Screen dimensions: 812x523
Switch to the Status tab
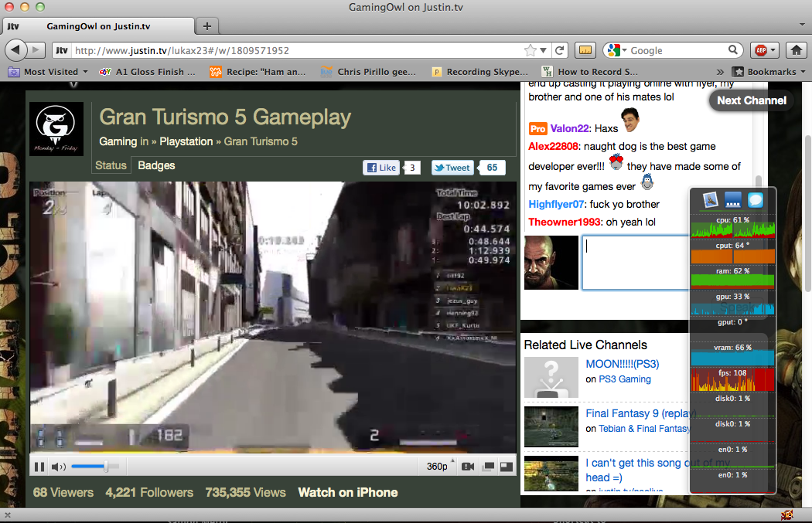[111, 165]
